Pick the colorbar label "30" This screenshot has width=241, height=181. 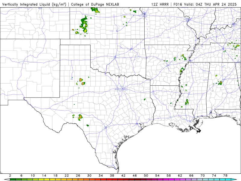tap(89, 176)
